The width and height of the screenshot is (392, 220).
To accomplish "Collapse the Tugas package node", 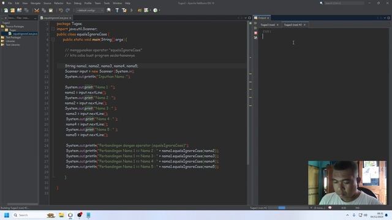I will pyautogui.click(x=2, y=30).
